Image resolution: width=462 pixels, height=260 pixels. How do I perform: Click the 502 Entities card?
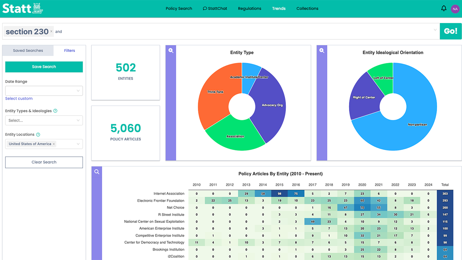click(126, 72)
